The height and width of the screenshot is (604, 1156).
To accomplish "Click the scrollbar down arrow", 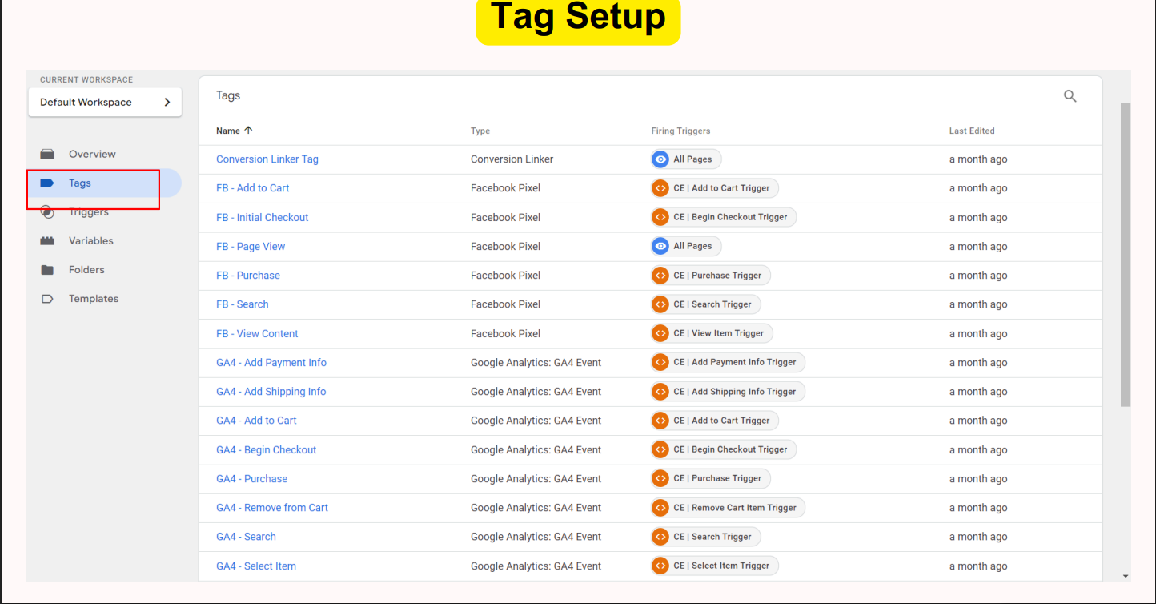I will pos(1125,576).
